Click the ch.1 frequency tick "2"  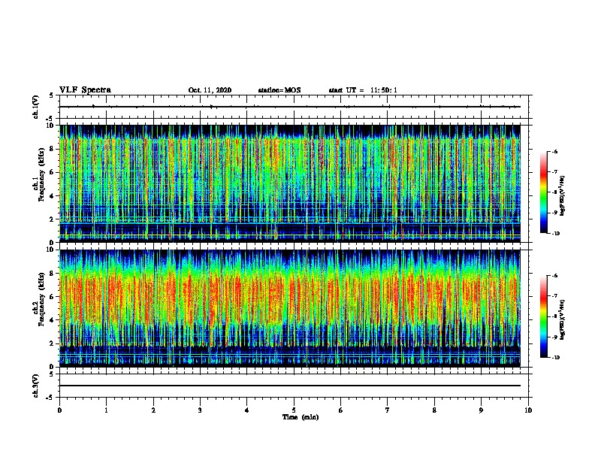click(x=53, y=219)
